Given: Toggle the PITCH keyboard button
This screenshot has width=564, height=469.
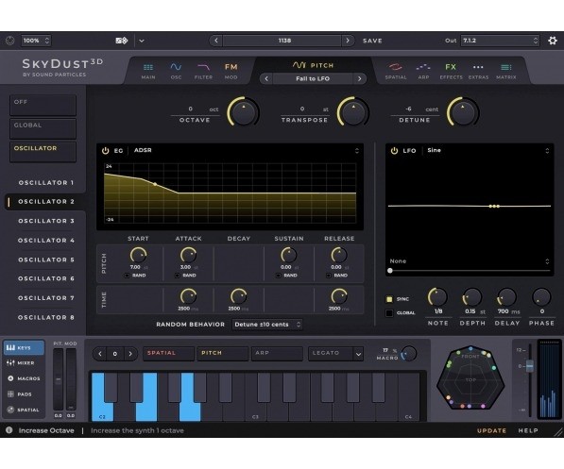Looking at the screenshot, I should click(x=223, y=353).
